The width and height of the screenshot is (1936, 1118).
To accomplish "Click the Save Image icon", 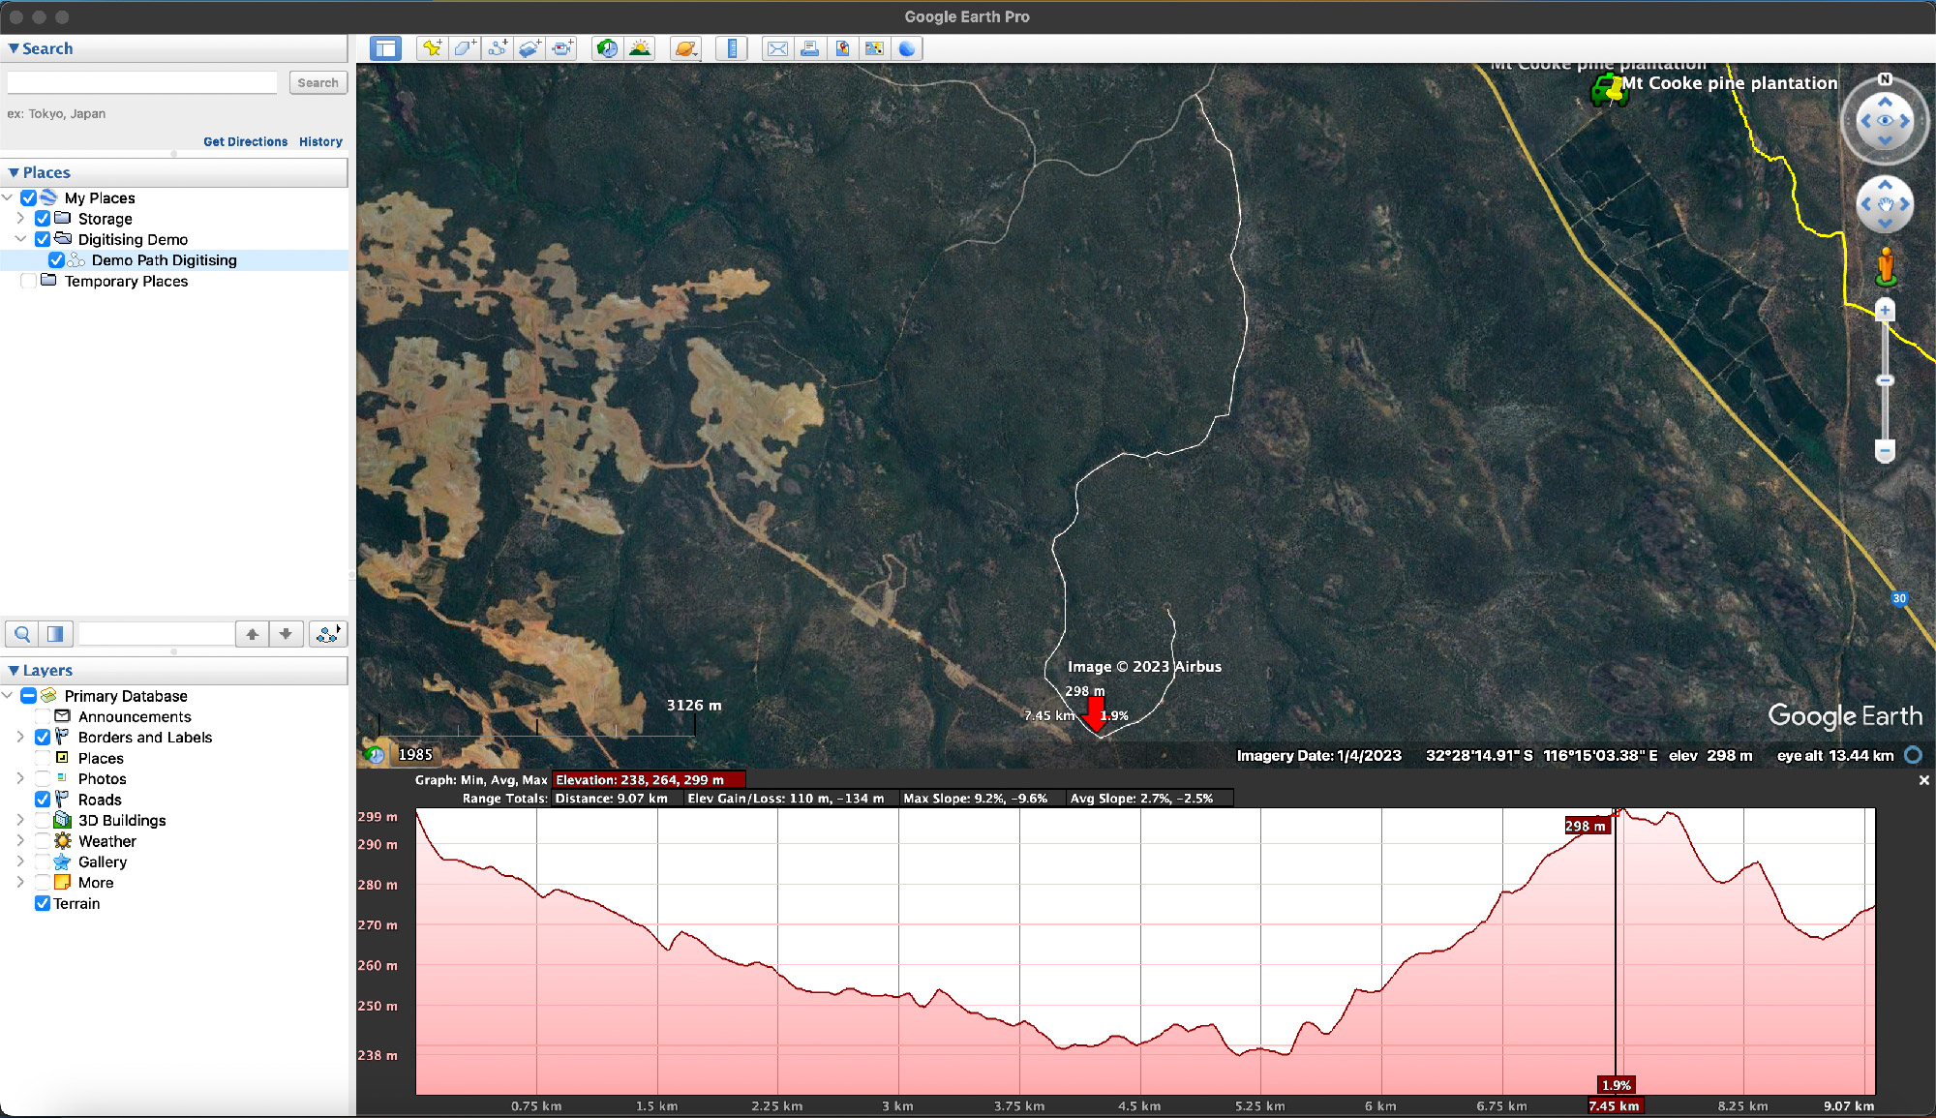I will (842, 48).
